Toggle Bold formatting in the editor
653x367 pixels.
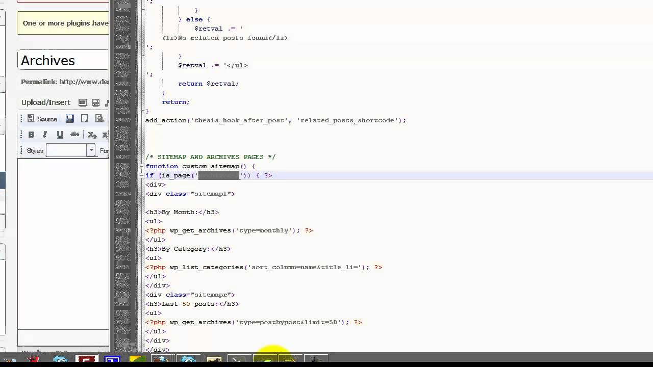(31, 135)
